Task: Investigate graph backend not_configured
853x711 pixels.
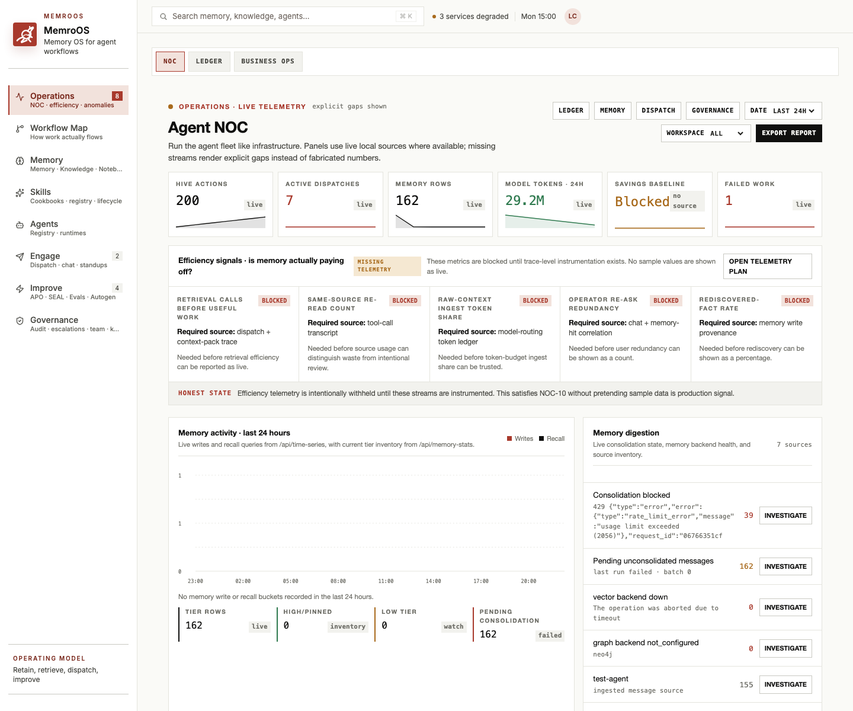Action: click(785, 648)
